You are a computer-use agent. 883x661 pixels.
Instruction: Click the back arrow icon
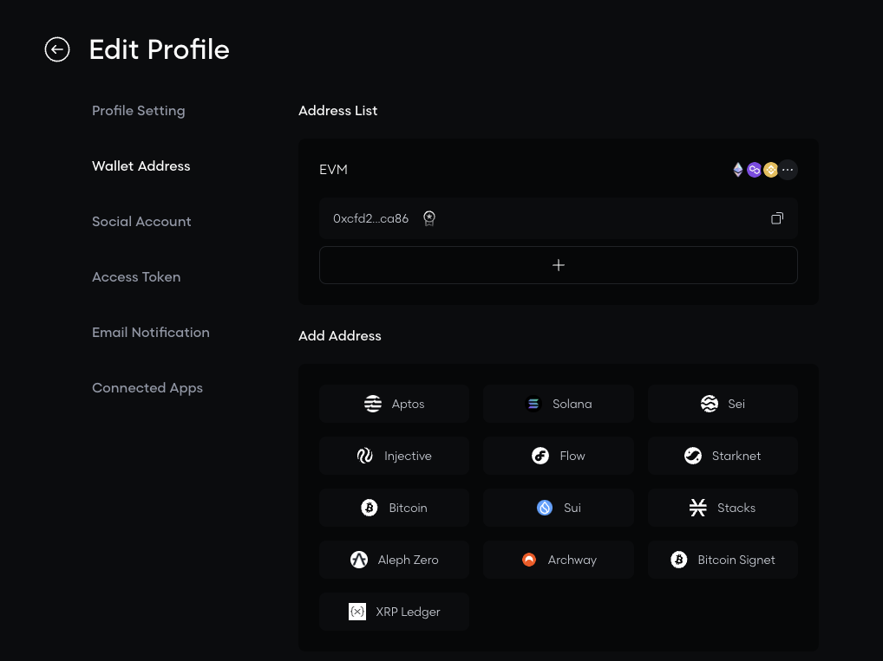[x=57, y=49]
